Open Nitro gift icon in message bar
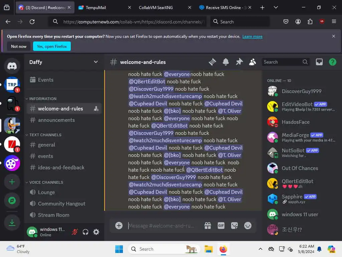 [x=208, y=226]
